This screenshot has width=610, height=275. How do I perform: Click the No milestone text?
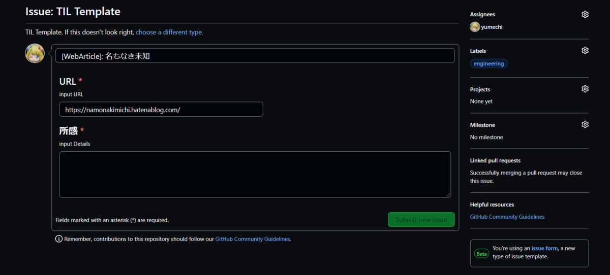coord(486,137)
